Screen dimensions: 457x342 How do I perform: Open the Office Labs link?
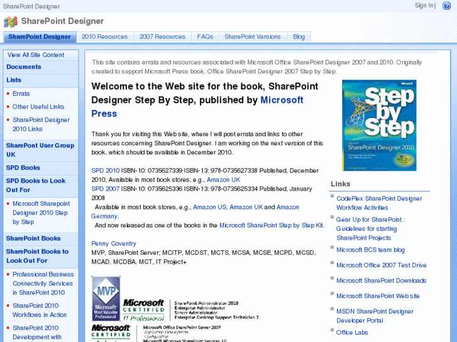pyautogui.click(x=352, y=333)
